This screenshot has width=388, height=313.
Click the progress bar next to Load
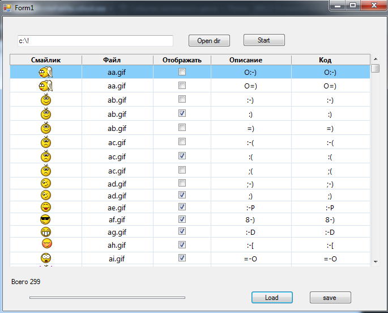pos(107,297)
